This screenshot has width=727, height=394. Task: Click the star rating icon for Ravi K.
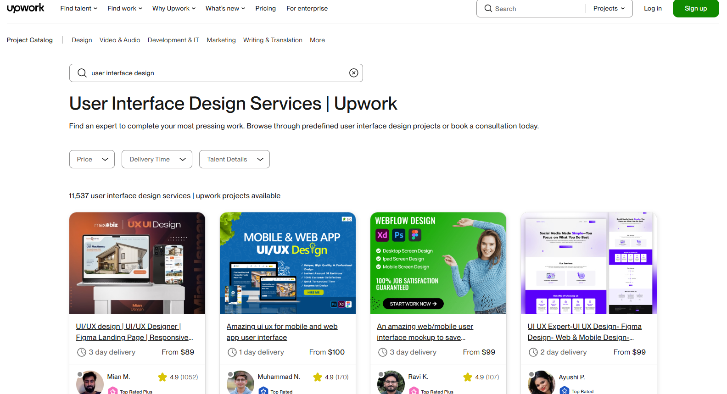[x=468, y=377]
